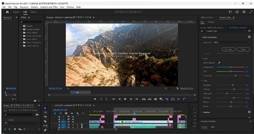
Task: Click the Export Frame camera icon
Action: pos(156,99)
